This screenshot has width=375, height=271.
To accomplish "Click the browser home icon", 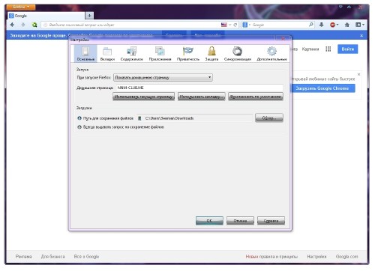I will (x=347, y=25).
